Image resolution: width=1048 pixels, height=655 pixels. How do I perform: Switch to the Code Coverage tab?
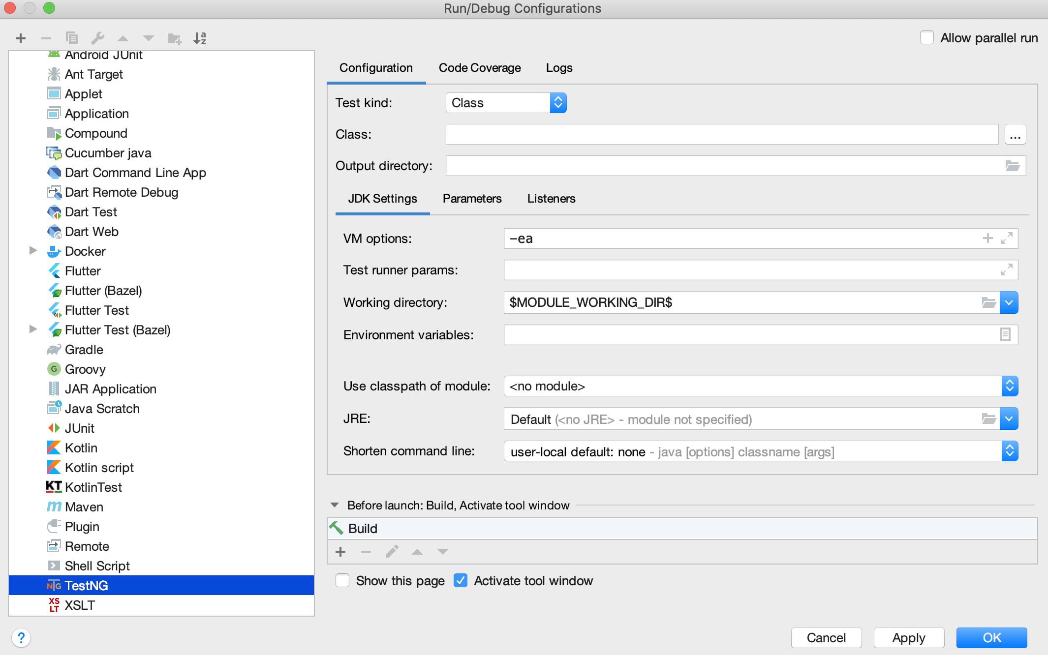480,68
